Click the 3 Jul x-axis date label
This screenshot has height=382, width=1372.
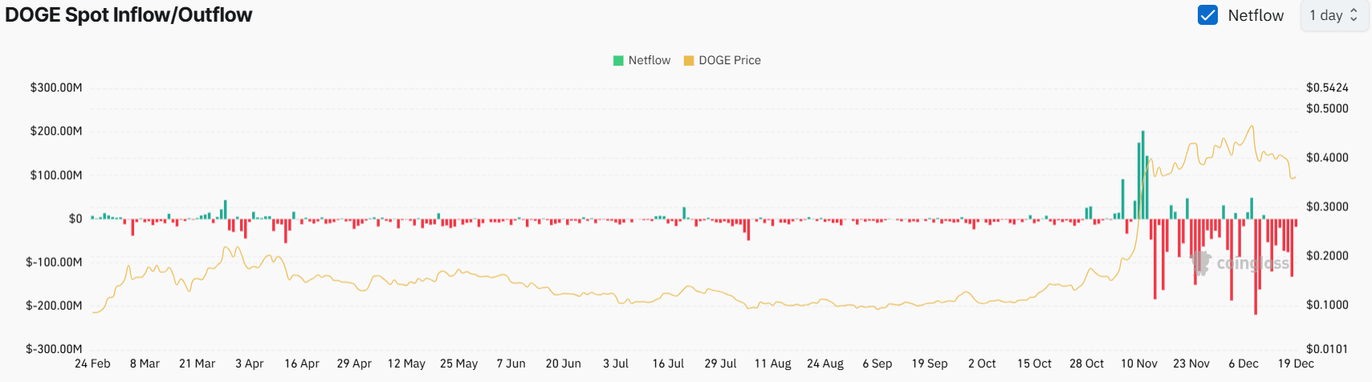[x=616, y=364]
